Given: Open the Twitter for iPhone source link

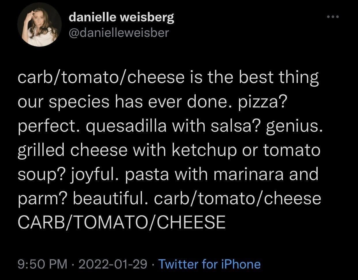Looking at the screenshot, I should [x=210, y=264].
